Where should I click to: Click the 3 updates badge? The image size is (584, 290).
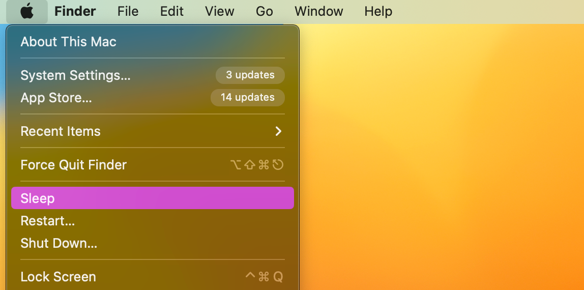[x=250, y=75]
